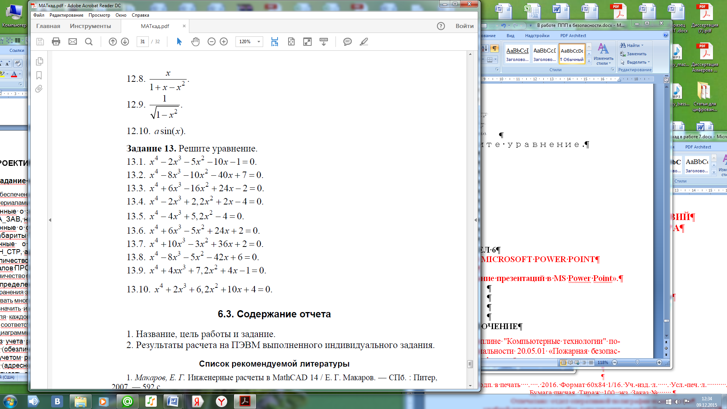Click Change Styles (Изменить стили) in Word
This screenshot has height=409, width=727.
603,54
